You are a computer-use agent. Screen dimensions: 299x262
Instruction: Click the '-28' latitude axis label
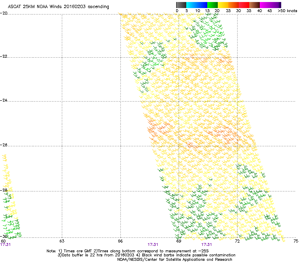(4, 190)
